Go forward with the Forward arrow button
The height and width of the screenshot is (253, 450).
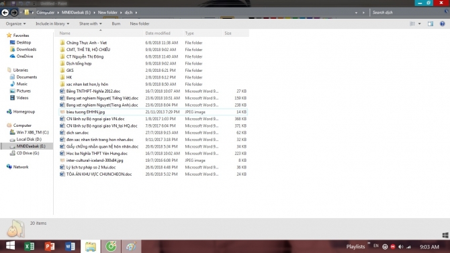[14, 12]
